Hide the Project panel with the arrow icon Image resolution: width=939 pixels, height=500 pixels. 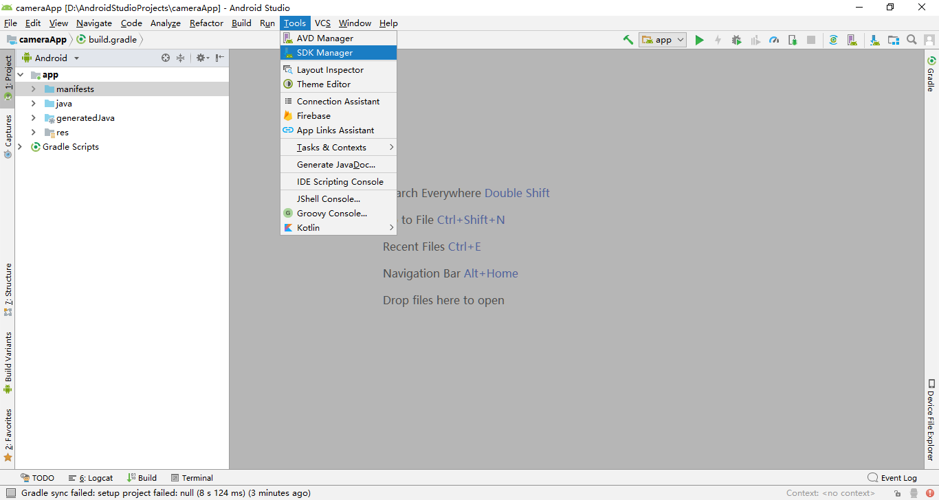(219, 58)
